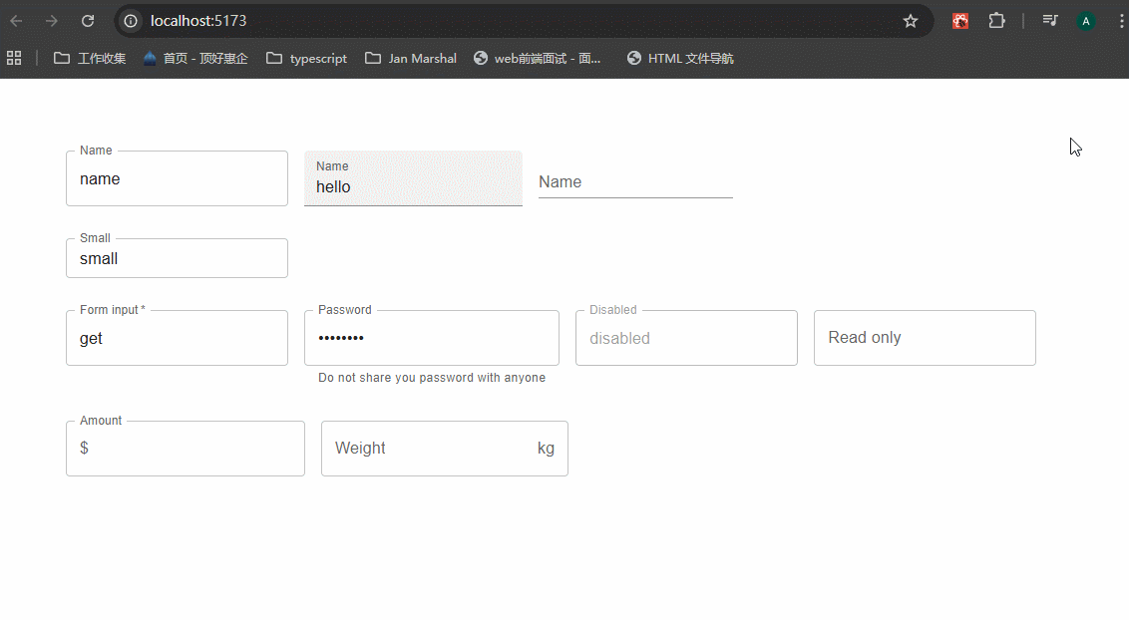Open the Extensions puzzle icon
This screenshot has width=1129, height=620.
(996, 21)
